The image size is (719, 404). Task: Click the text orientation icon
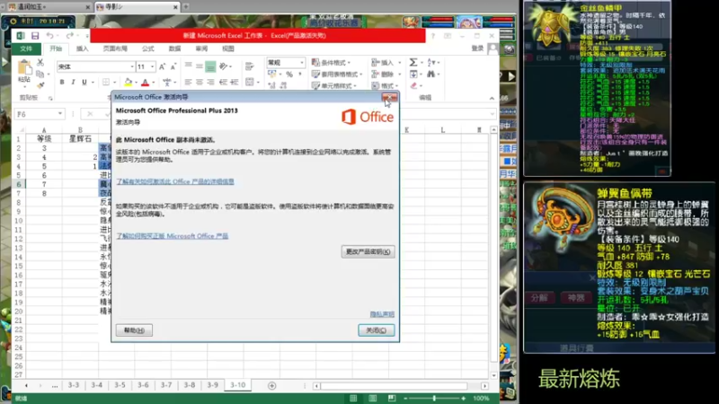tap(223, 66)
